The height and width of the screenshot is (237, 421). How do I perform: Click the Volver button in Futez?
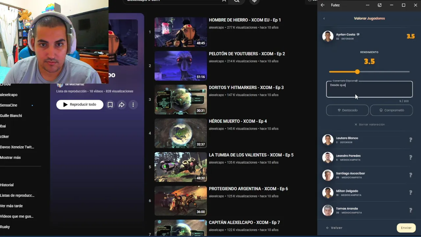pos(334,228)
